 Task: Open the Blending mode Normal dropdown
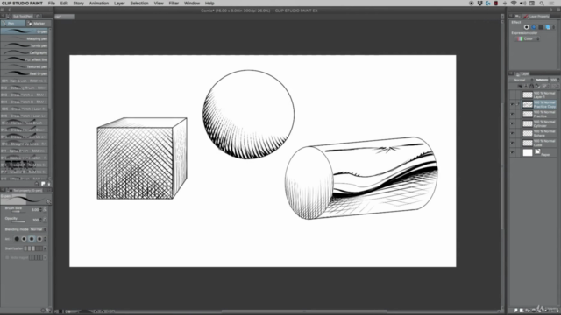[39, 229]
